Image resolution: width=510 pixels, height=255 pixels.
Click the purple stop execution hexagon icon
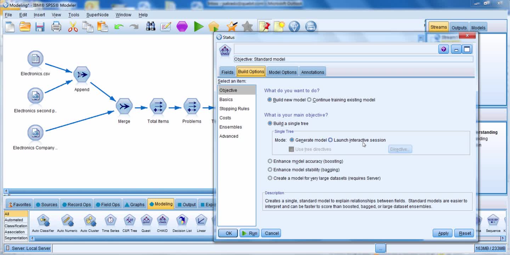point(182,27)
